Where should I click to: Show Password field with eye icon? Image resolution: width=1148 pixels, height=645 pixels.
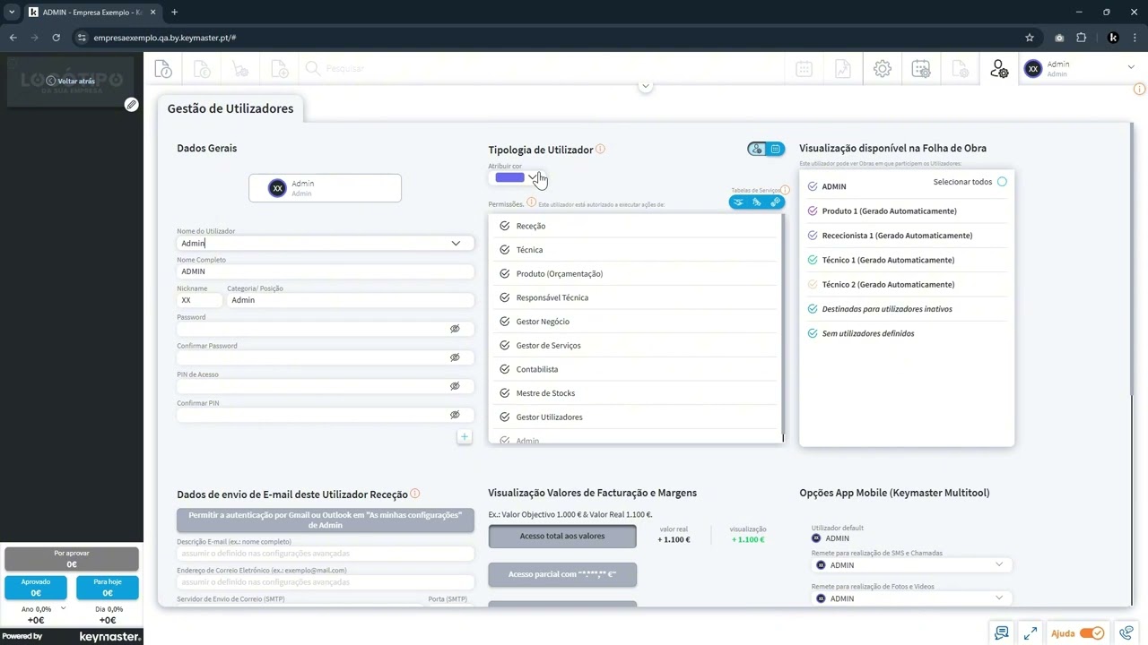[455, 329]
